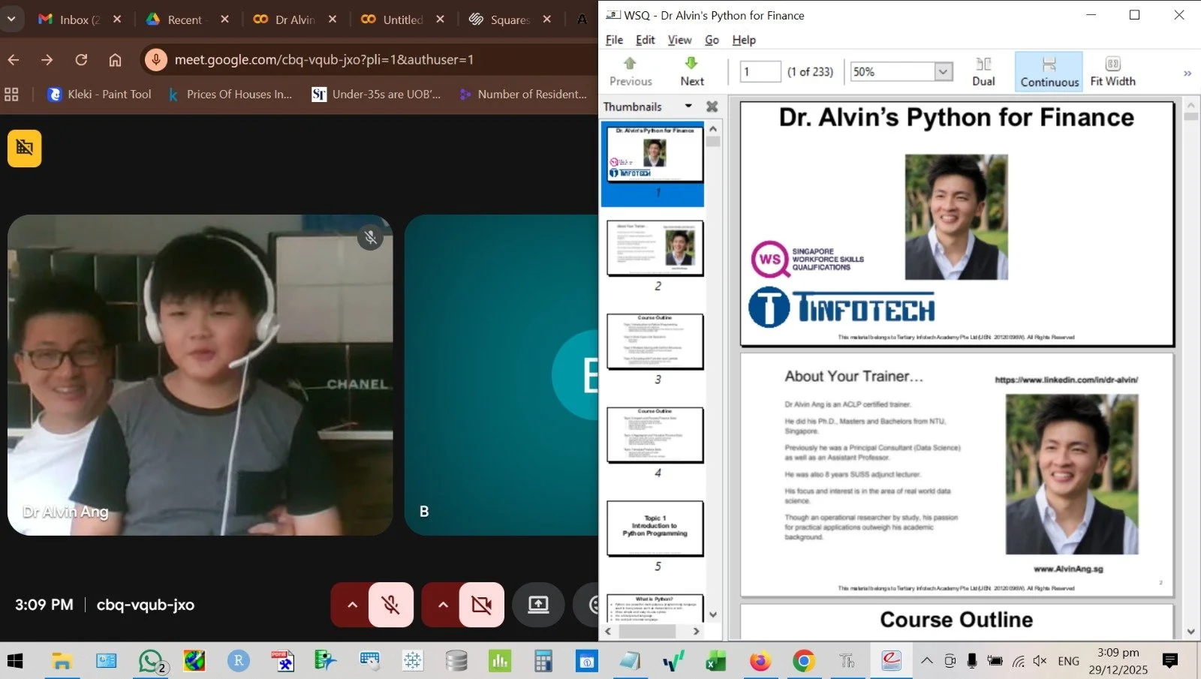Open the Thumbnails panel selector dropdown
Viewport: 1201px width, 679px height.
688,106
